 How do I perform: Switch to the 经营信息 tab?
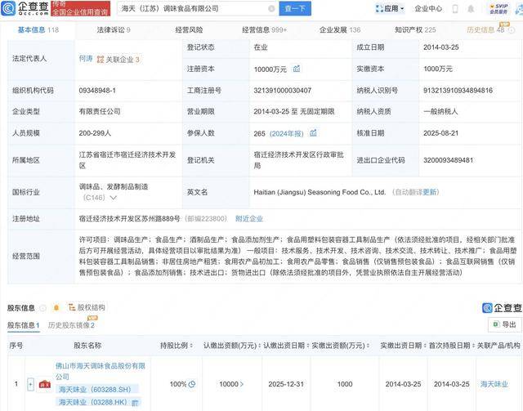click(x=264, y=30)
